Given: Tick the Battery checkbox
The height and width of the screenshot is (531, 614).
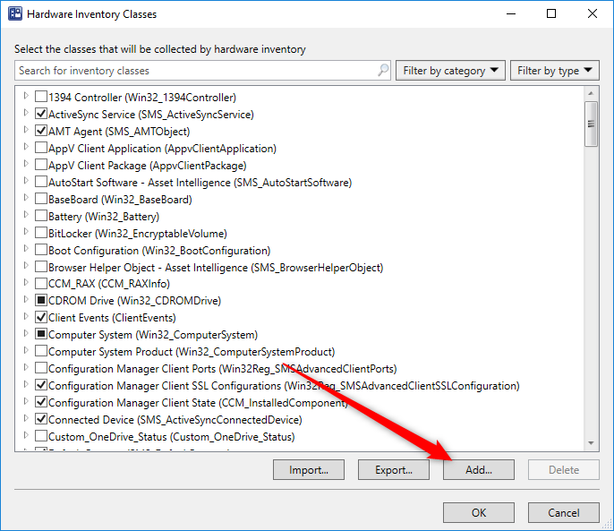Looking at the screenshot, I should click(x=41, y=216).
